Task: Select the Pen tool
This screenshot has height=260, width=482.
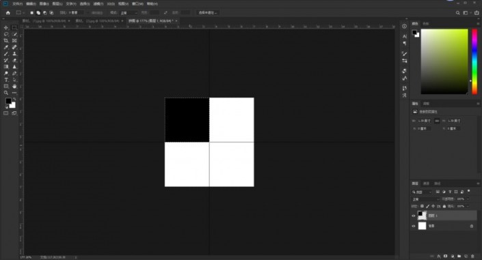Action: click(x=14, y=74)
